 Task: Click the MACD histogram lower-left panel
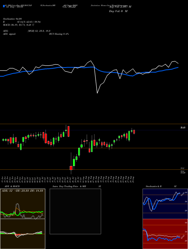[x=23, y=234]
